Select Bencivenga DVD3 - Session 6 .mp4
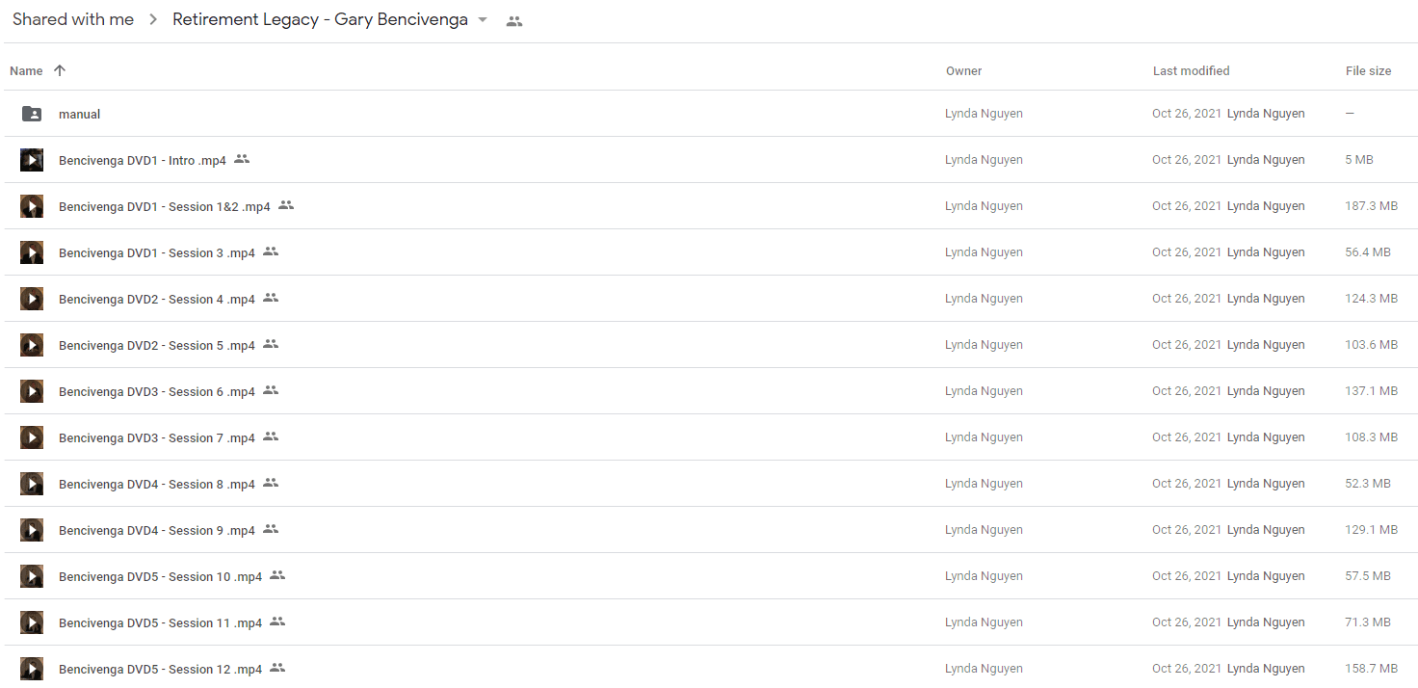Screen dimensions: 1418x688 [x=157, y=391]
